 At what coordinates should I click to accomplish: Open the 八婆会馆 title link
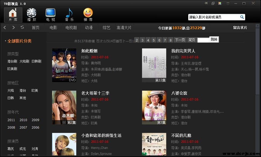179,93
